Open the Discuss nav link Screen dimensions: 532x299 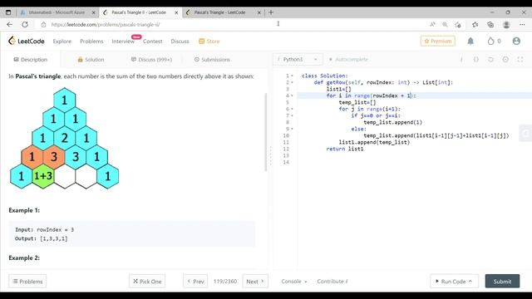(180, 42)
